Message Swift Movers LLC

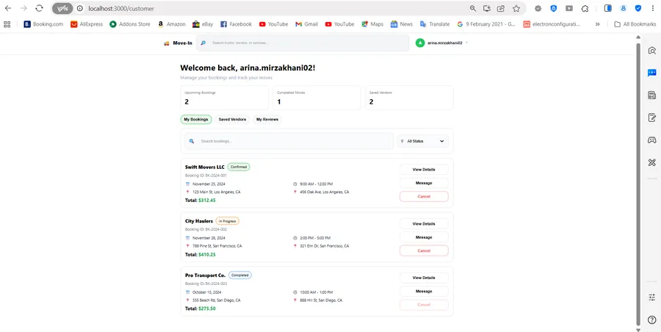[x=424, y=183]
